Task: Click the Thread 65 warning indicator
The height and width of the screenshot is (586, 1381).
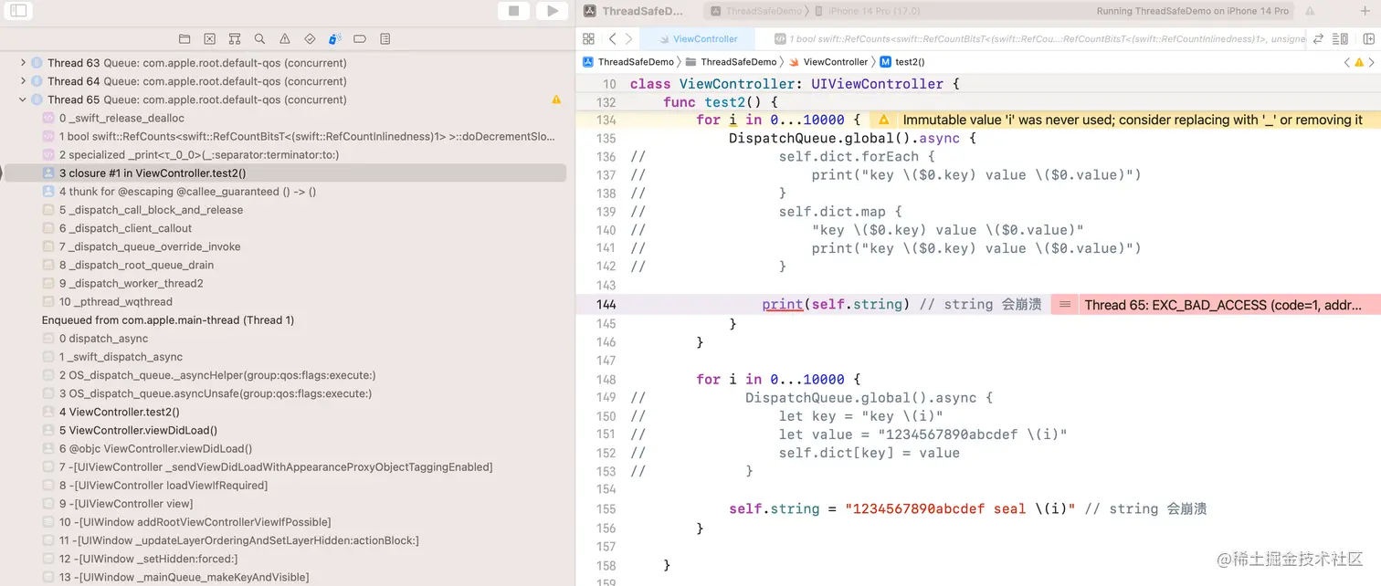Action: tap(556, 99)
